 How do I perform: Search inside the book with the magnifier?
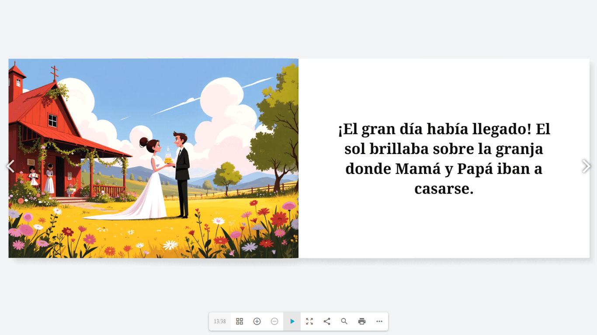[344, 321]
